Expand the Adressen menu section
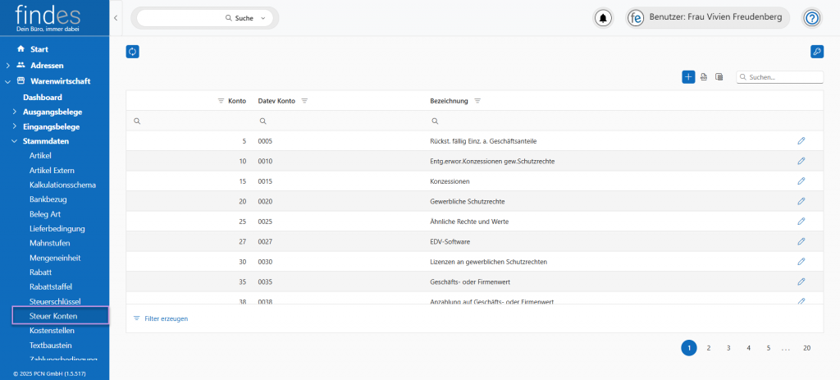Viewport: 840px width, 380px height. [8, 65]
